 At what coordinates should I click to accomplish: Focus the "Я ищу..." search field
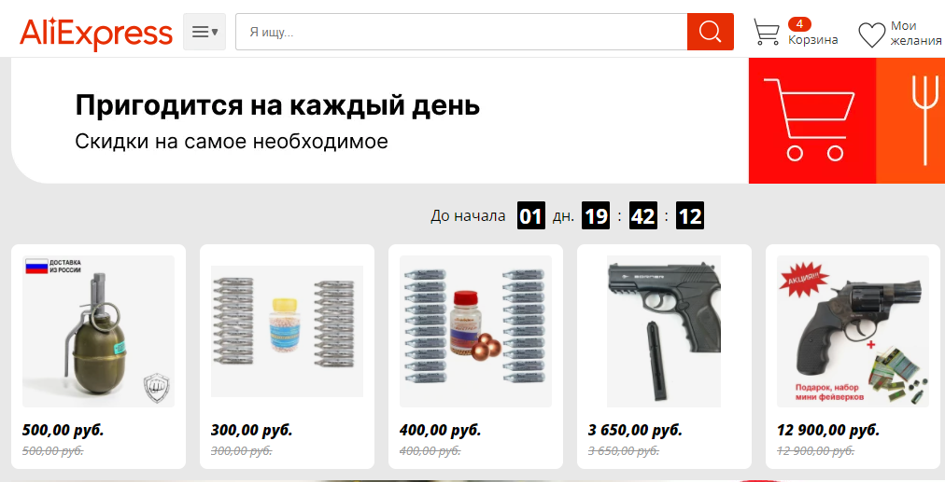tap(461, 32)
